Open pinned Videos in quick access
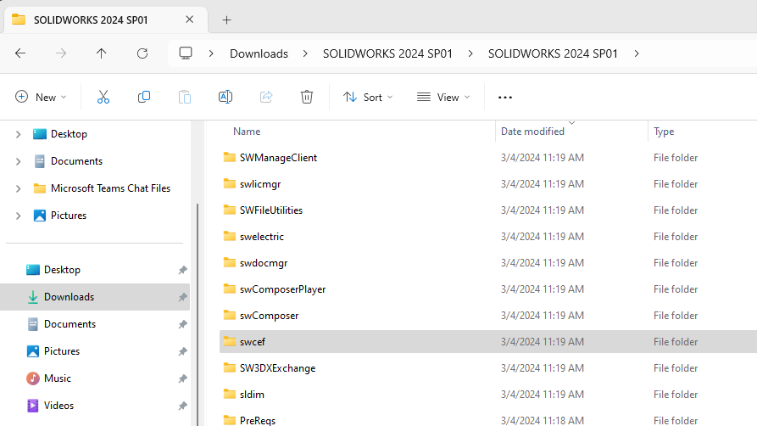 point(58,405)
